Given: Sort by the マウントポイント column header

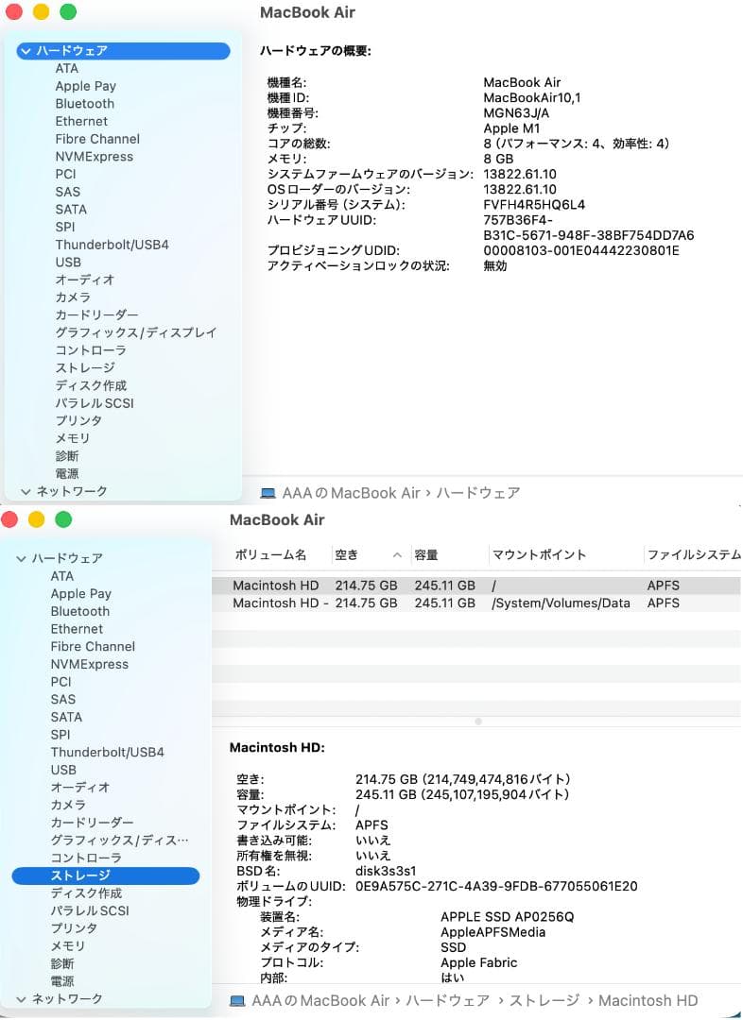Looking at the screenshot, I should tap(539, 555).
